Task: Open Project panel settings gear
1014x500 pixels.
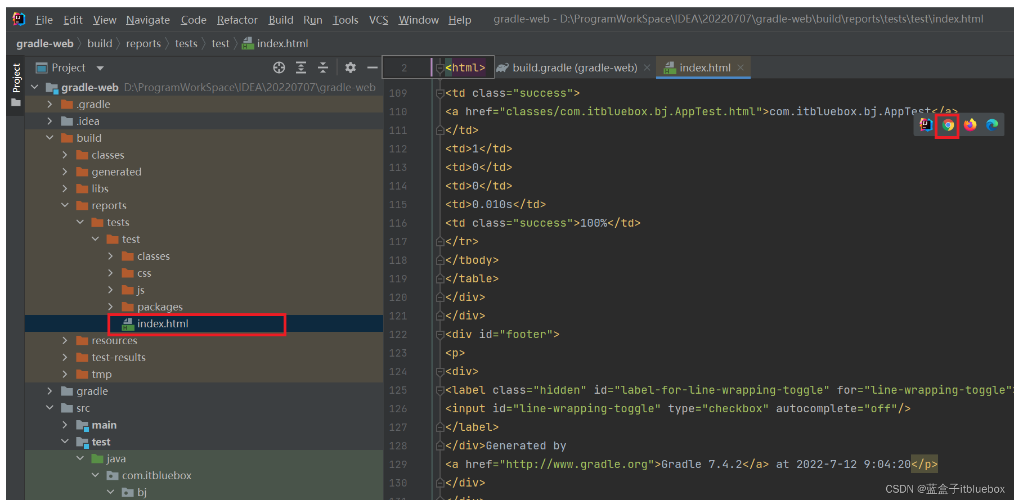Action: pyautogui.click(x=351, y=67)
